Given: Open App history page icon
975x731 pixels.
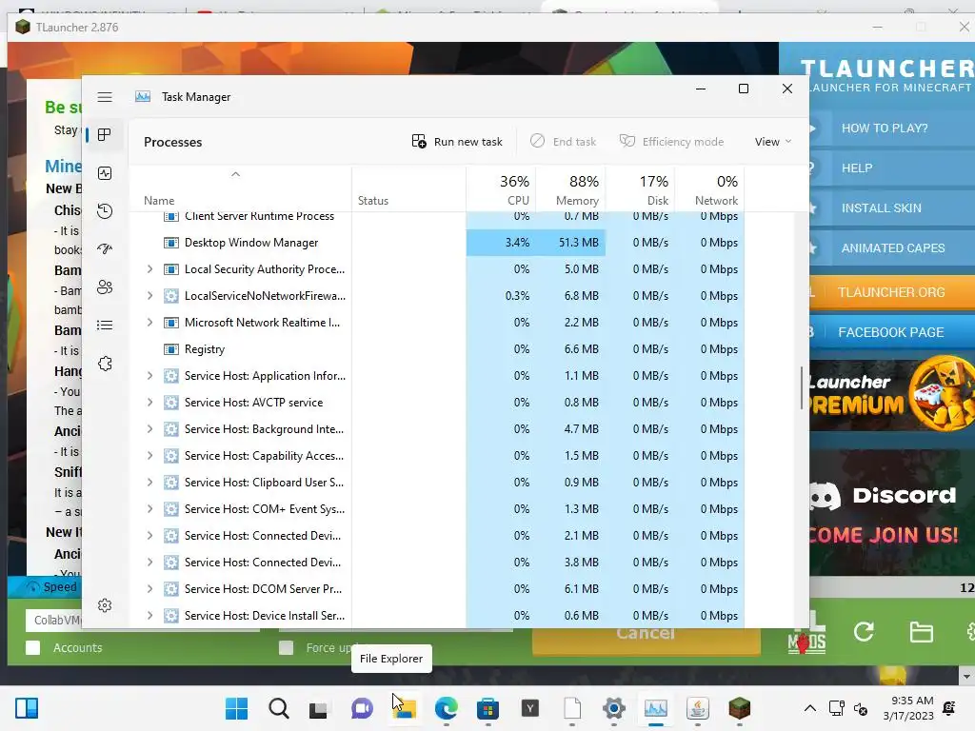Looking at the screenshot, I should pos(105,210).
